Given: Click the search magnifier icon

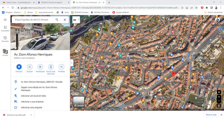Looking at the screenshot, I should tap(57, 20).
